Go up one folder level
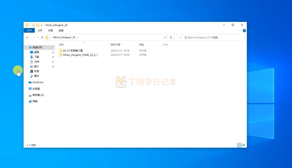 pyautogui.click(x=42, y=38)
